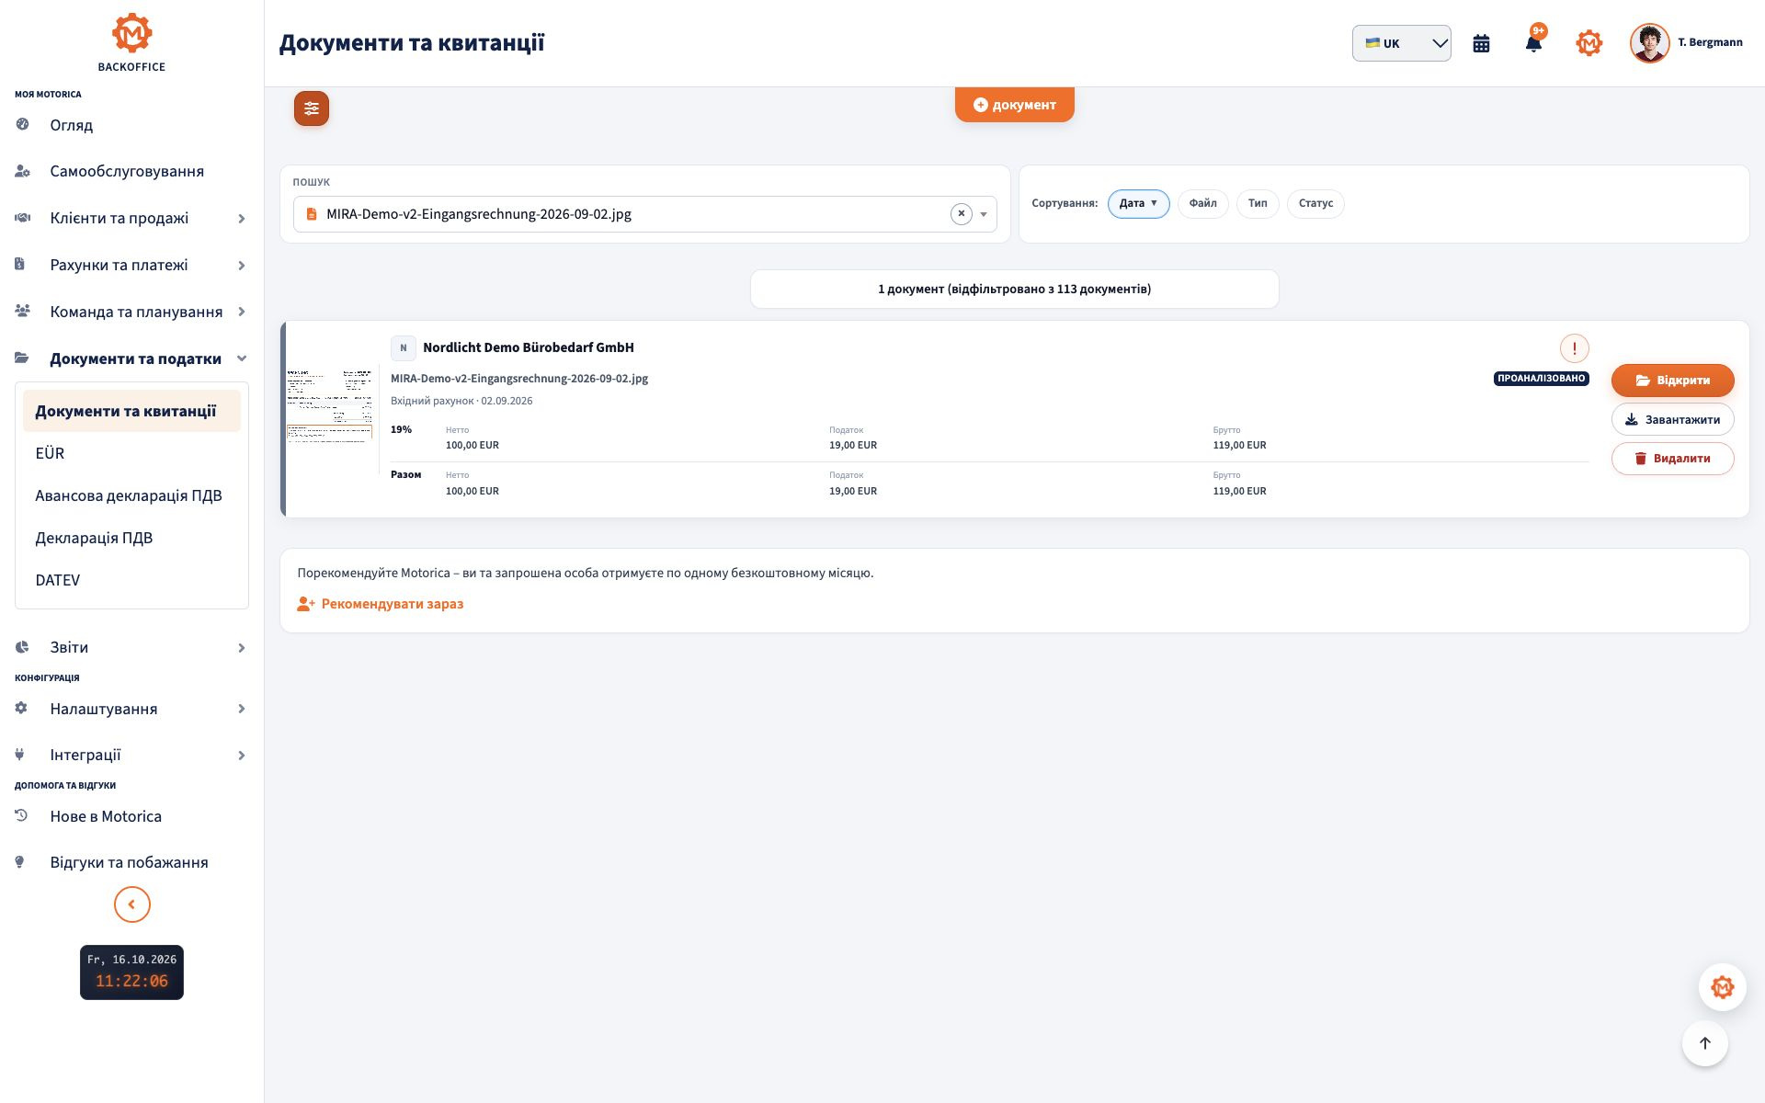Open Документи та квитанції menu item
The image size is (1765, 1103).
point(131,411)
